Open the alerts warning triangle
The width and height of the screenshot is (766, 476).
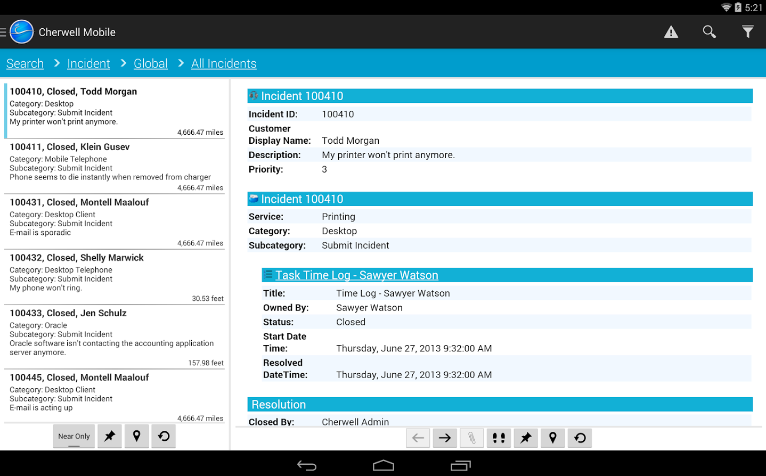tap(671, 32)
